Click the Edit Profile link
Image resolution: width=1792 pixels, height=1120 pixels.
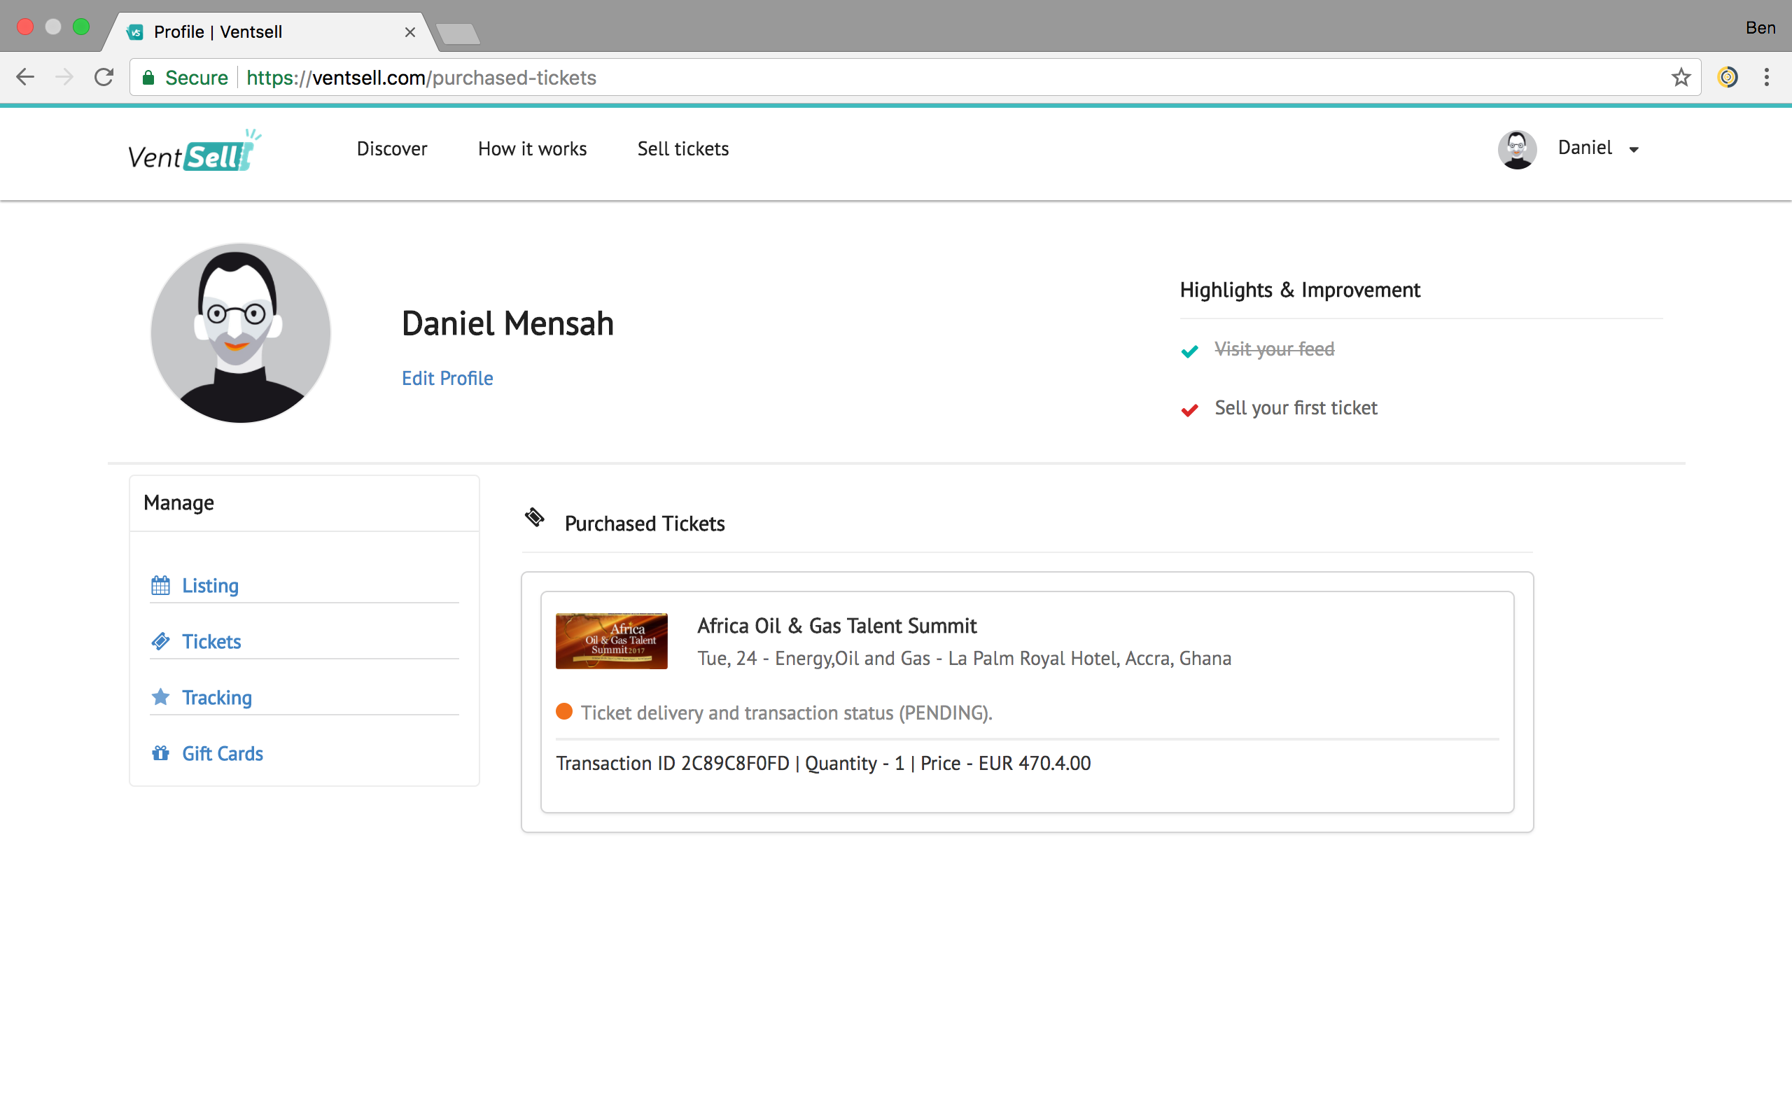(447, 379)
